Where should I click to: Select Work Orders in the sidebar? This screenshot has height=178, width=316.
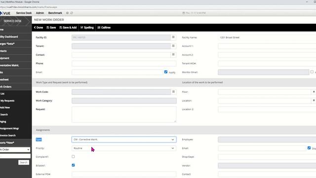point(16,87)
